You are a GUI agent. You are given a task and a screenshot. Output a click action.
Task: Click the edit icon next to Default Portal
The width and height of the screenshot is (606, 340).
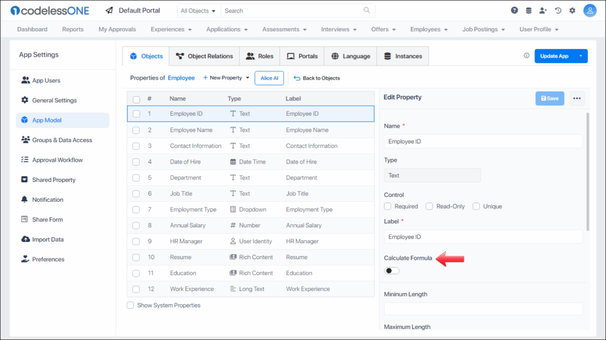click(108, 9)
